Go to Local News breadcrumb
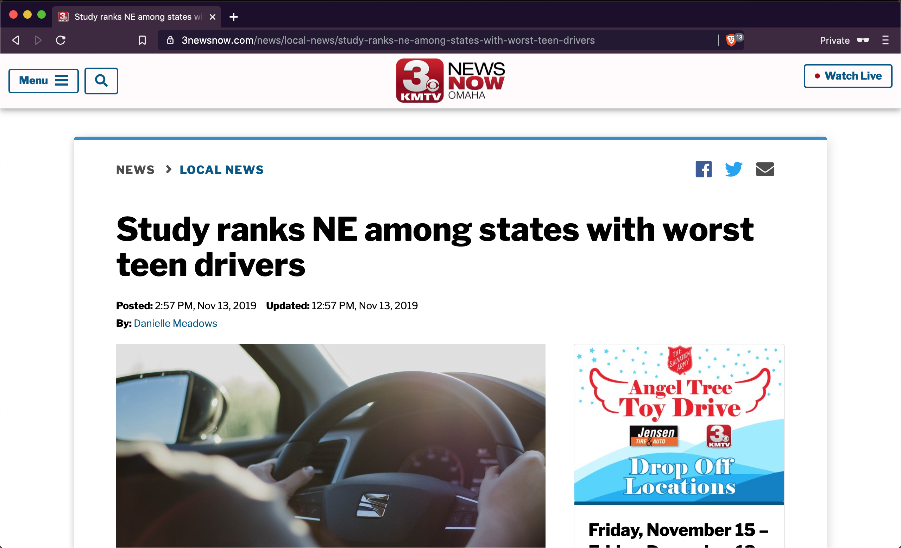The image size is (901, 548). click(x=221, y=170)
